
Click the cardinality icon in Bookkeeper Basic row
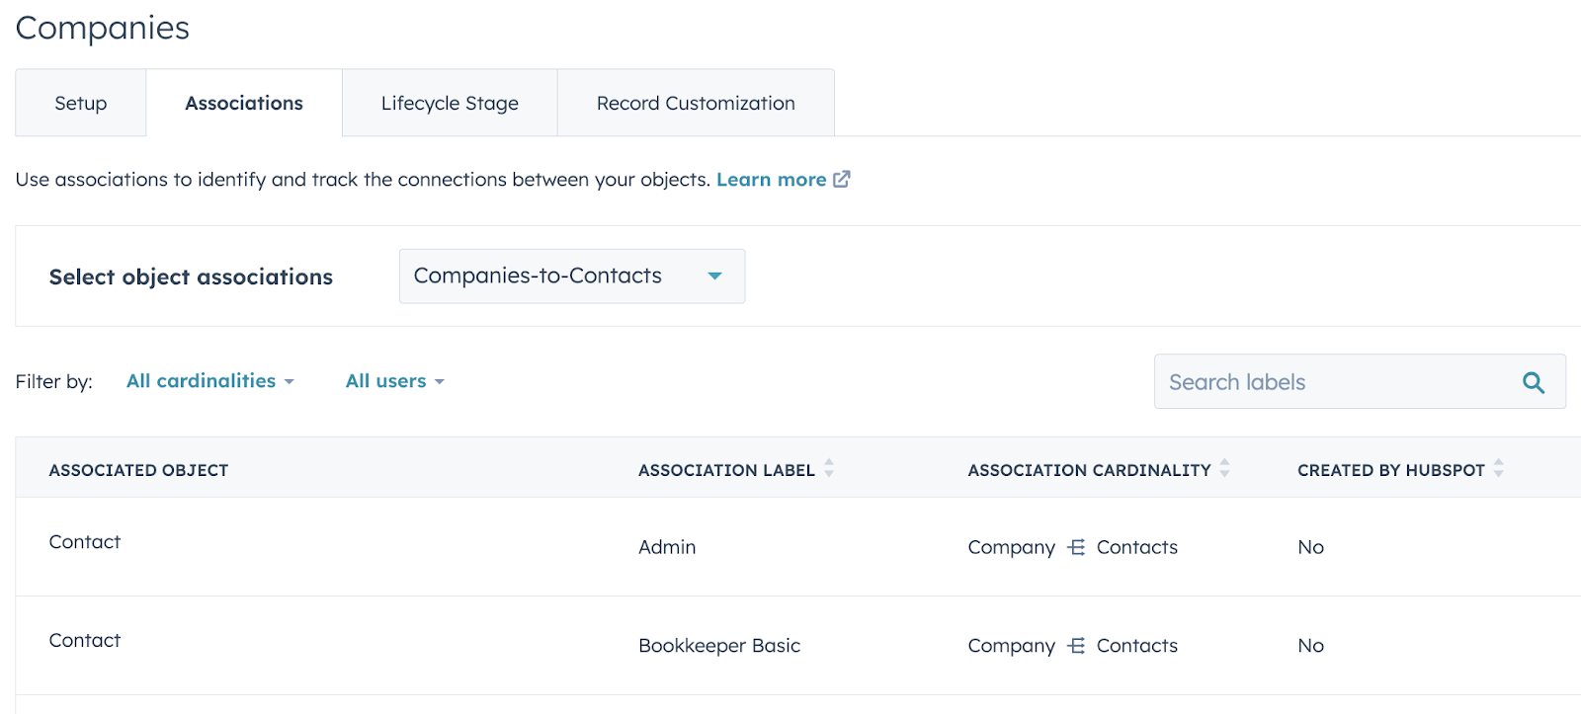click(x=1076, y=646)
